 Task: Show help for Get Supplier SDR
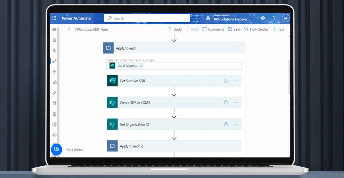click(x=226, y=81)
